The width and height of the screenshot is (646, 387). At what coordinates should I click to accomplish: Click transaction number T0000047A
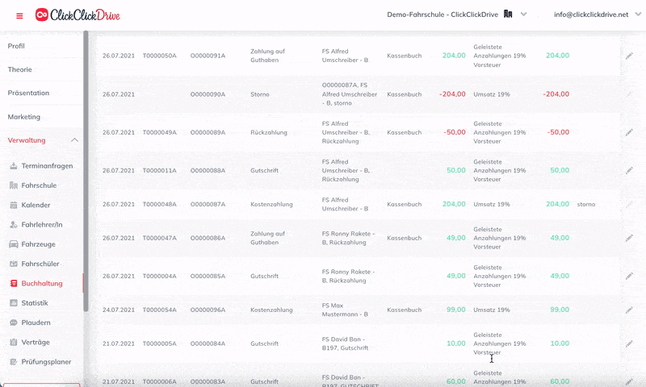click(x=159, y=238)
